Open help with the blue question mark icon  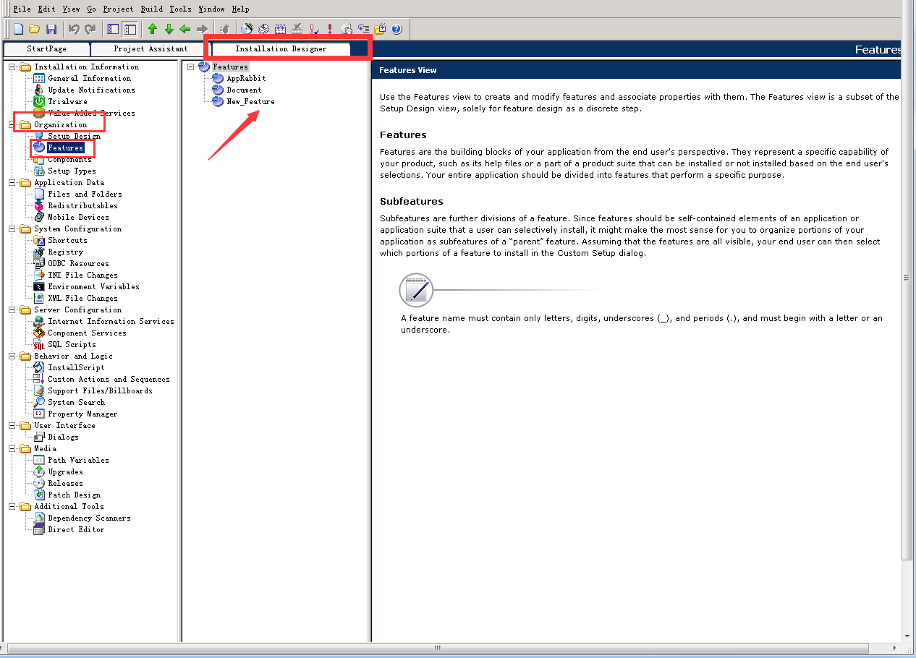tap(396, 29)
